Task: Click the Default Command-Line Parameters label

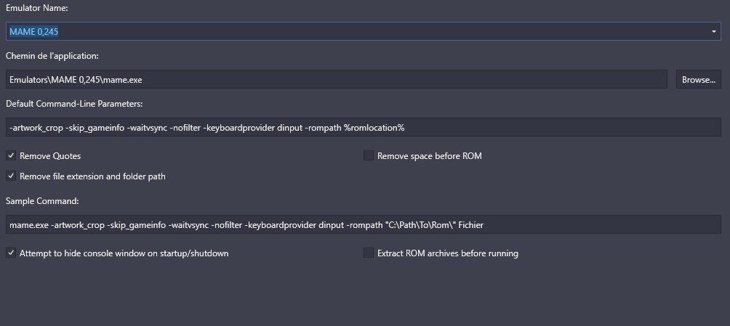Action: [x=74, y=104]
